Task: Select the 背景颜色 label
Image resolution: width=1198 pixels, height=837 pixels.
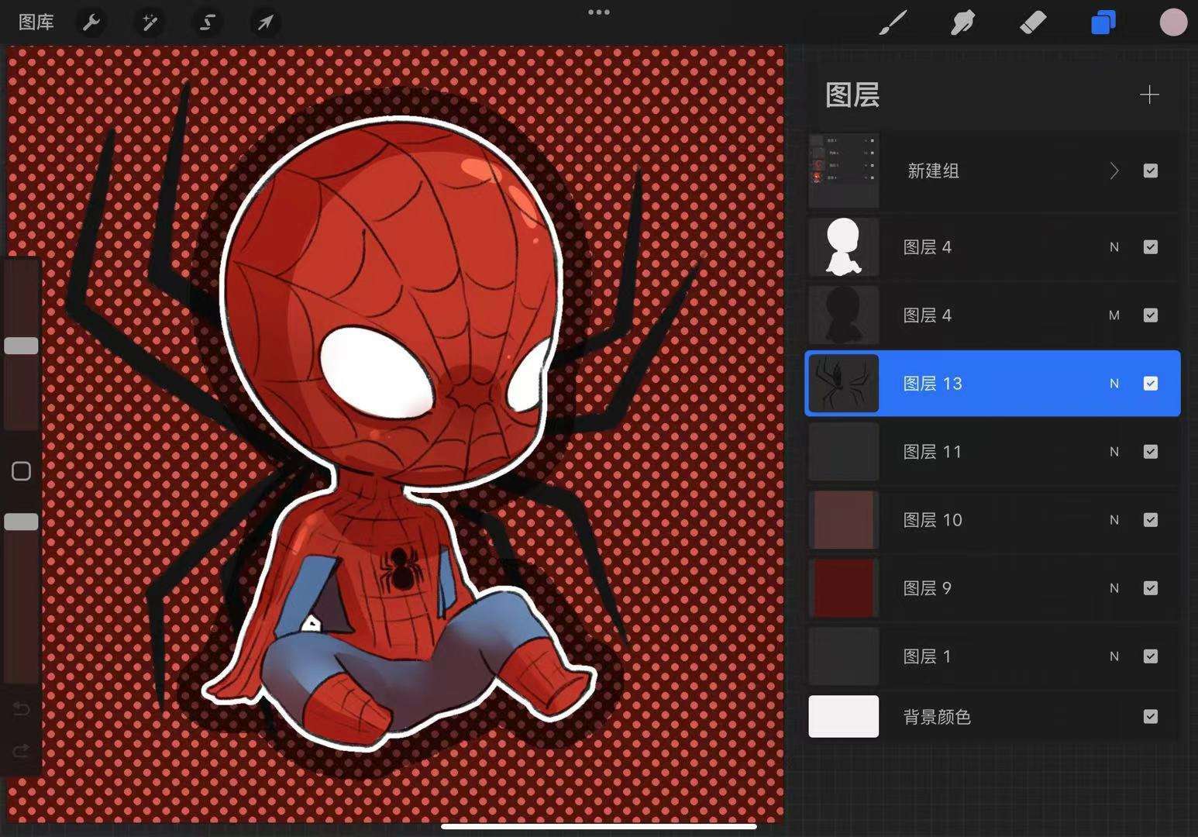Action: 937,717
